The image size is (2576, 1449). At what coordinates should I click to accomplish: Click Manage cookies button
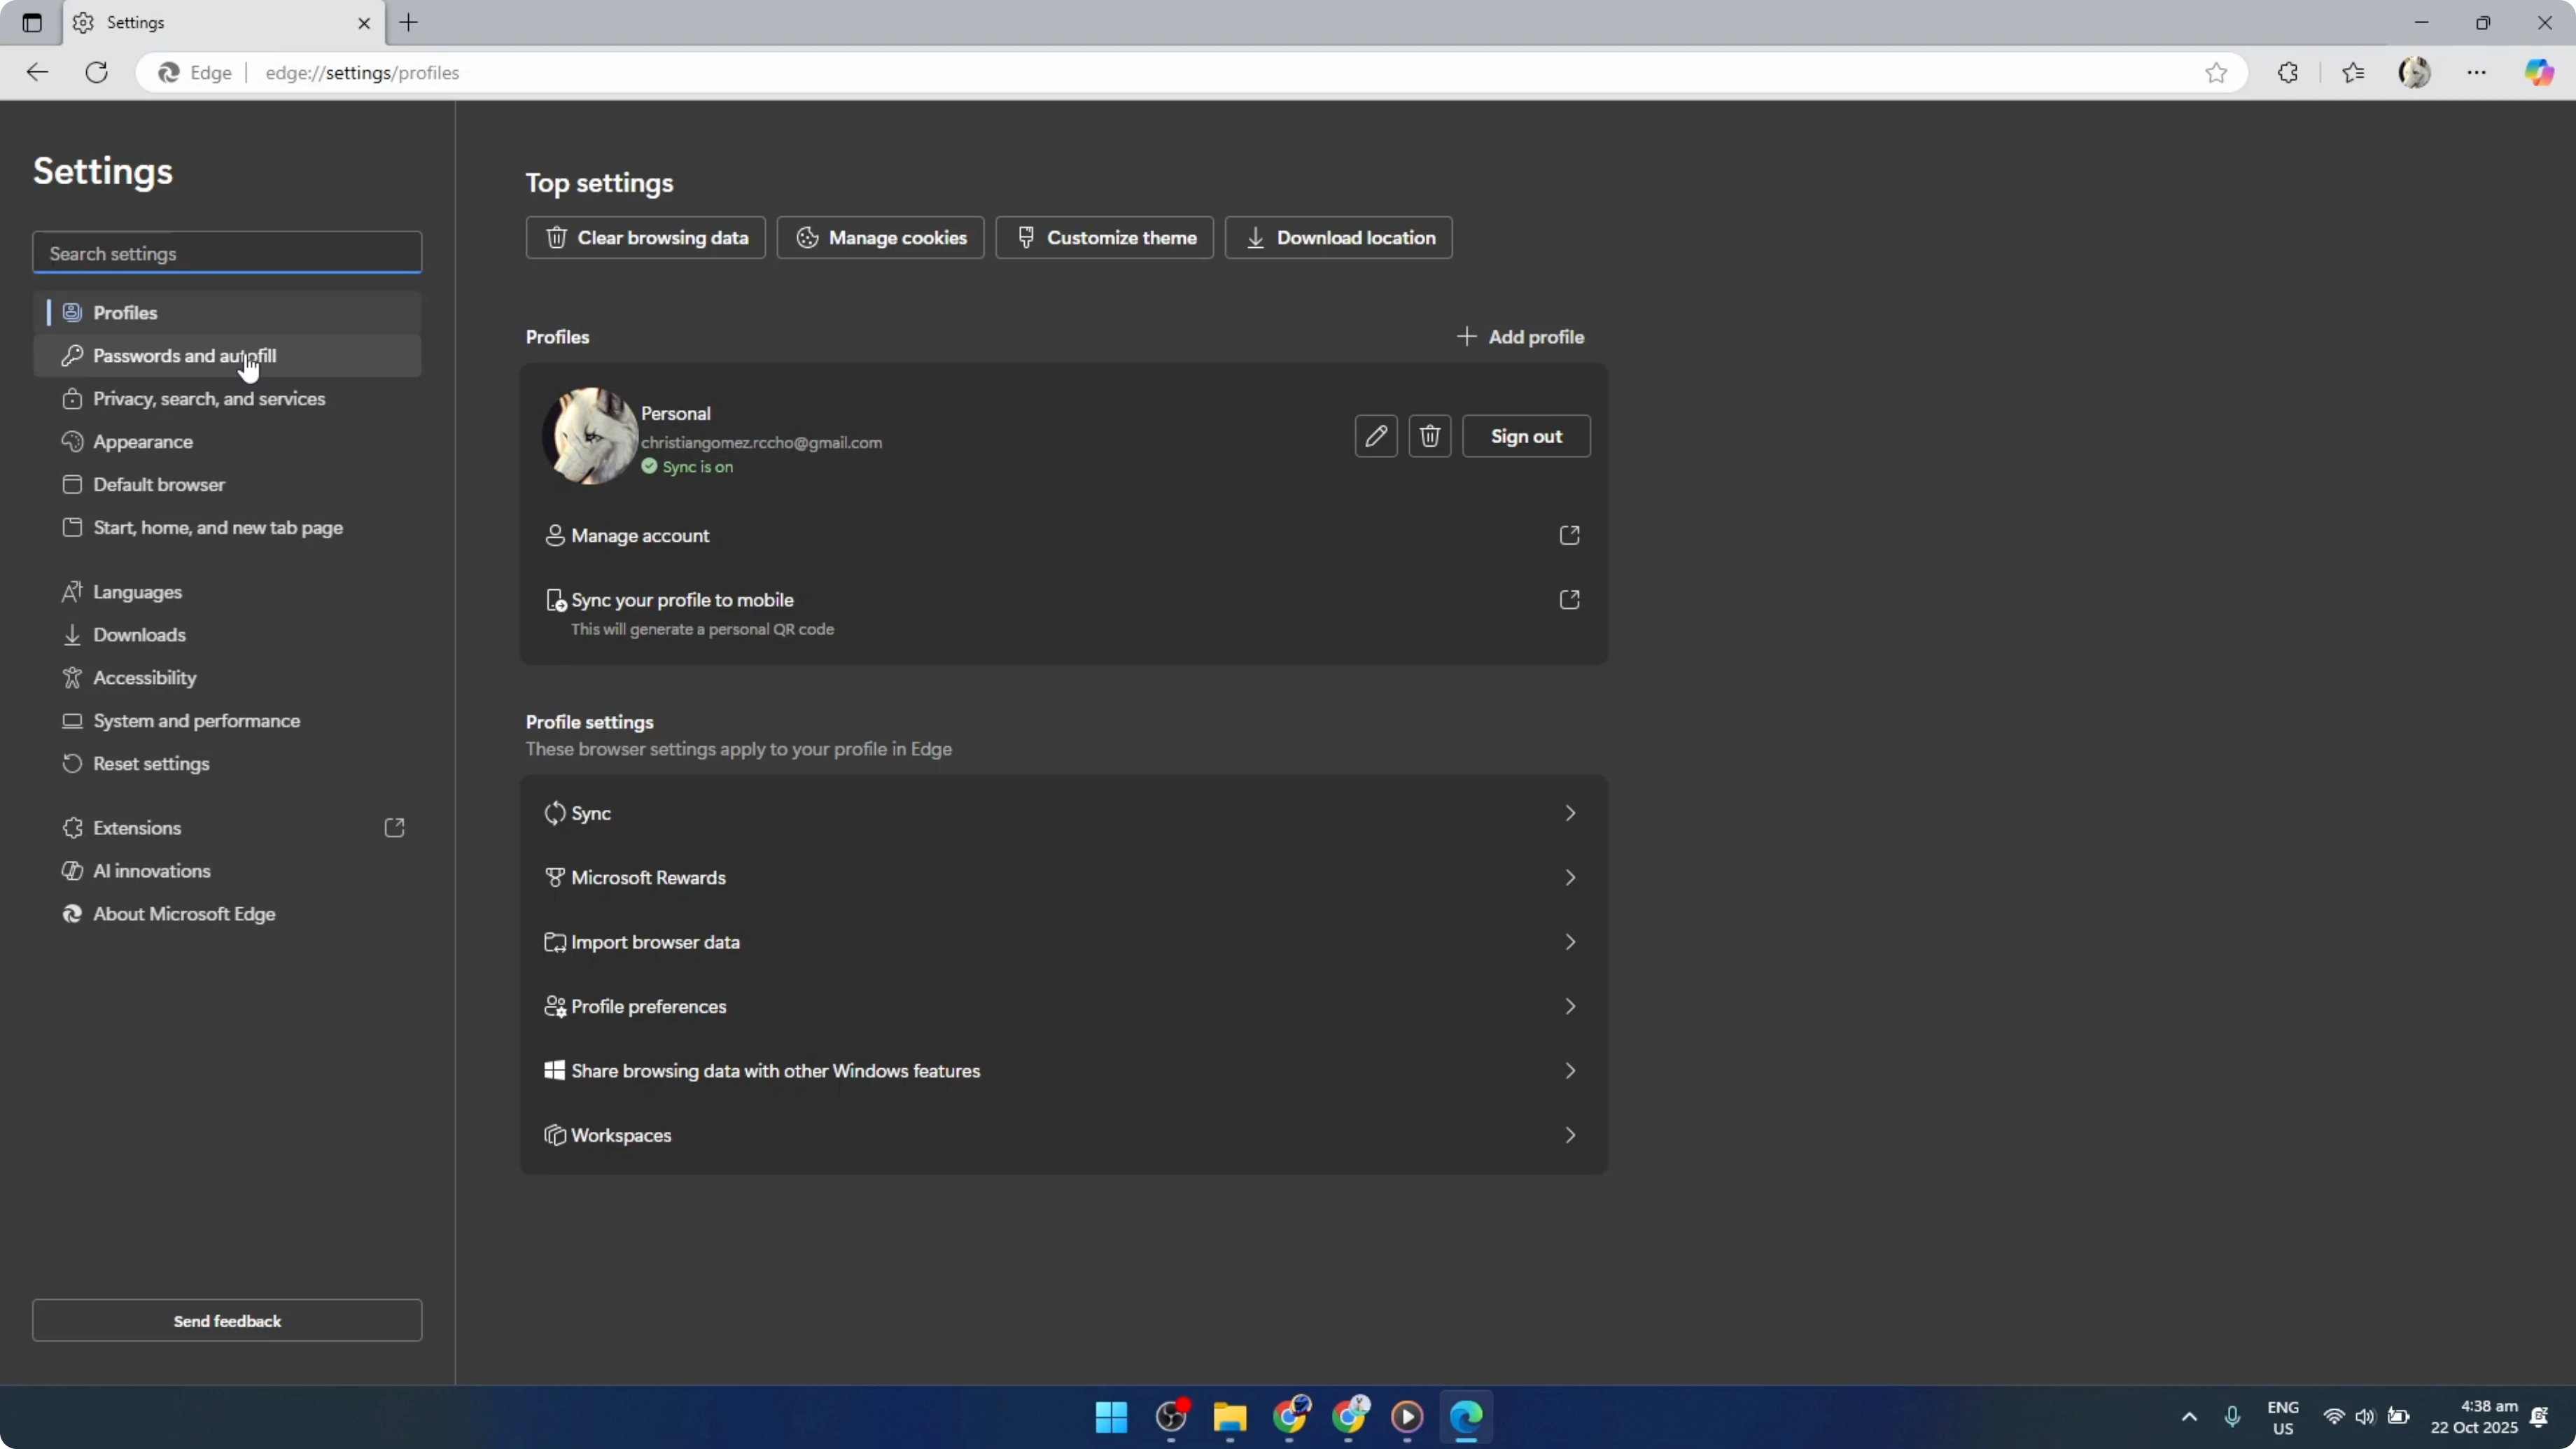point(881,238)
